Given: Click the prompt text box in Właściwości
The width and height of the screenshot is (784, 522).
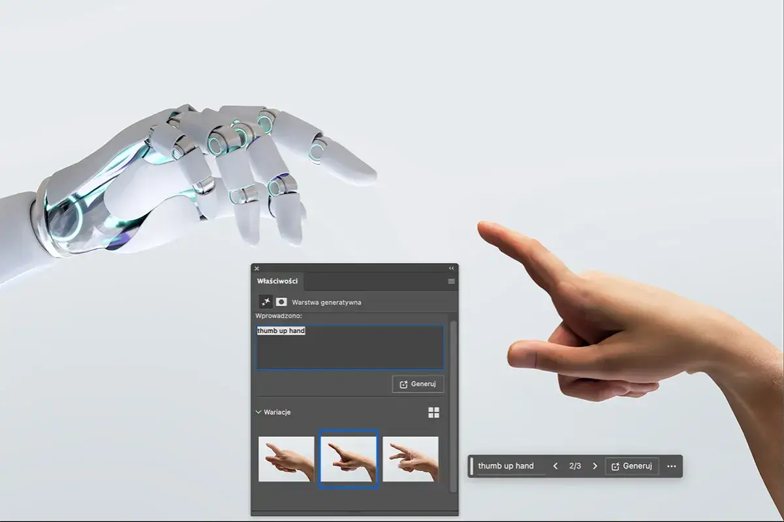Looking at the screenshot, I should pyautogui.click(x=349, y=349).
